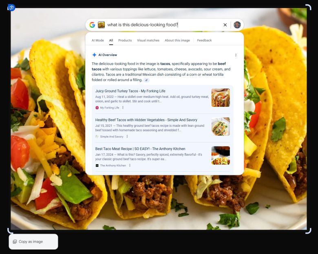Open the More options menu beside My Forking Life
Viewport: 318px width, 254px height.
coord(123,108)
